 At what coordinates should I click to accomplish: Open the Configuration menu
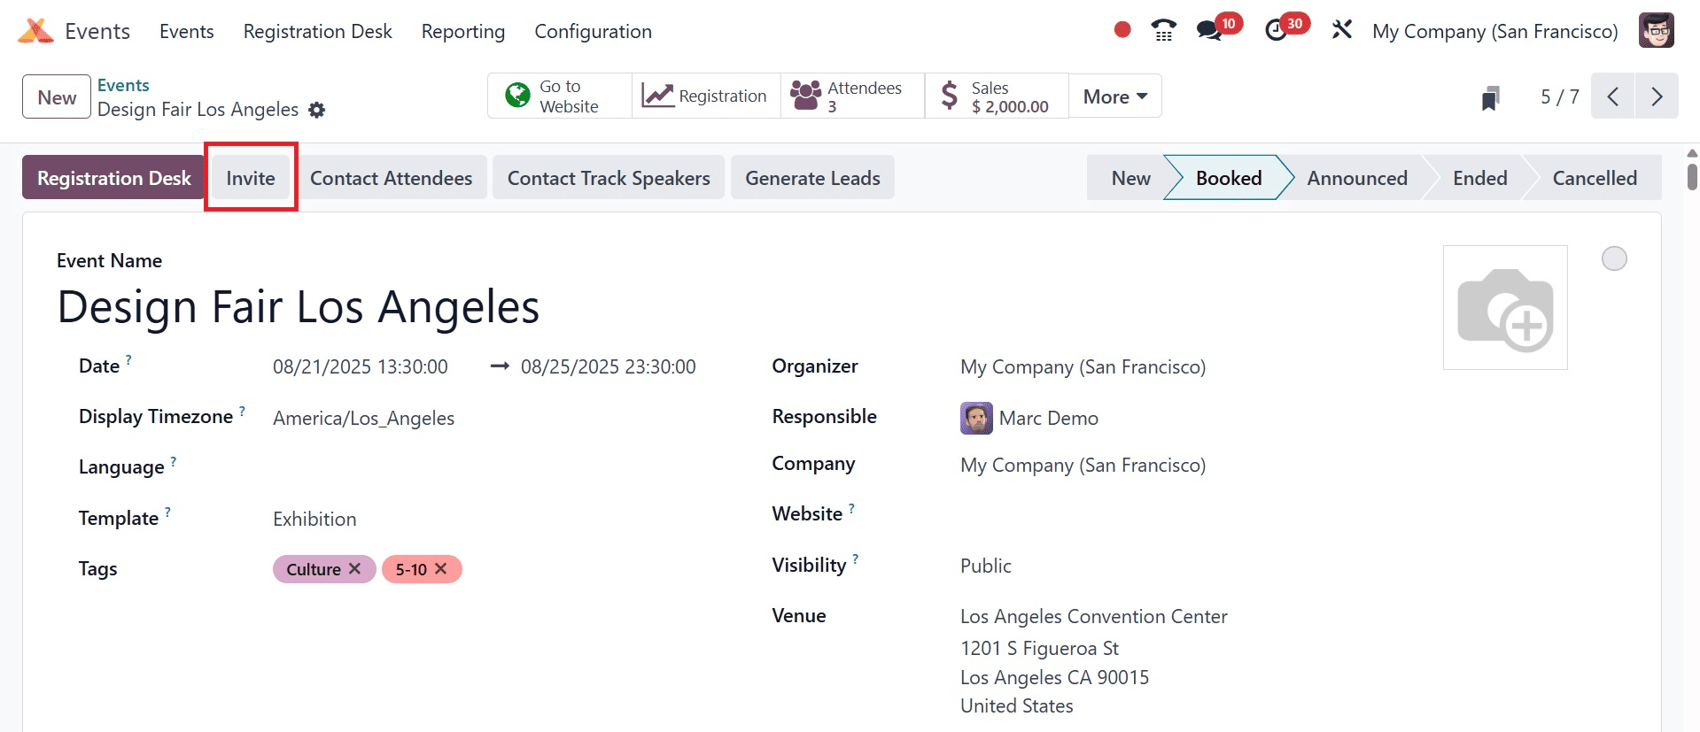click(593, 32)
